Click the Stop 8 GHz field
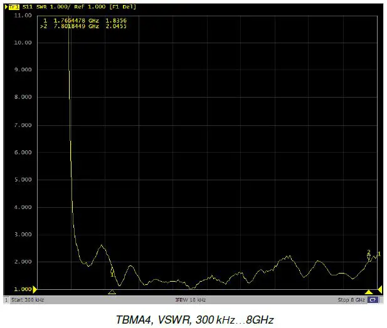Screen dimensions: 387x328 point(351,300)
